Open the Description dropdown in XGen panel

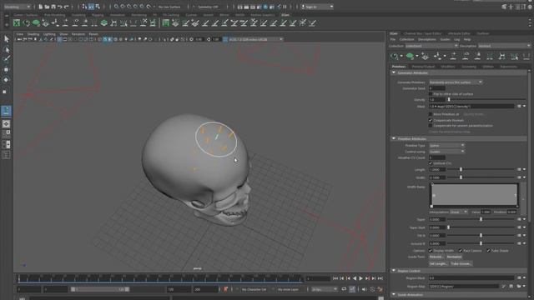pyautogui.click(x=504, y=46)
